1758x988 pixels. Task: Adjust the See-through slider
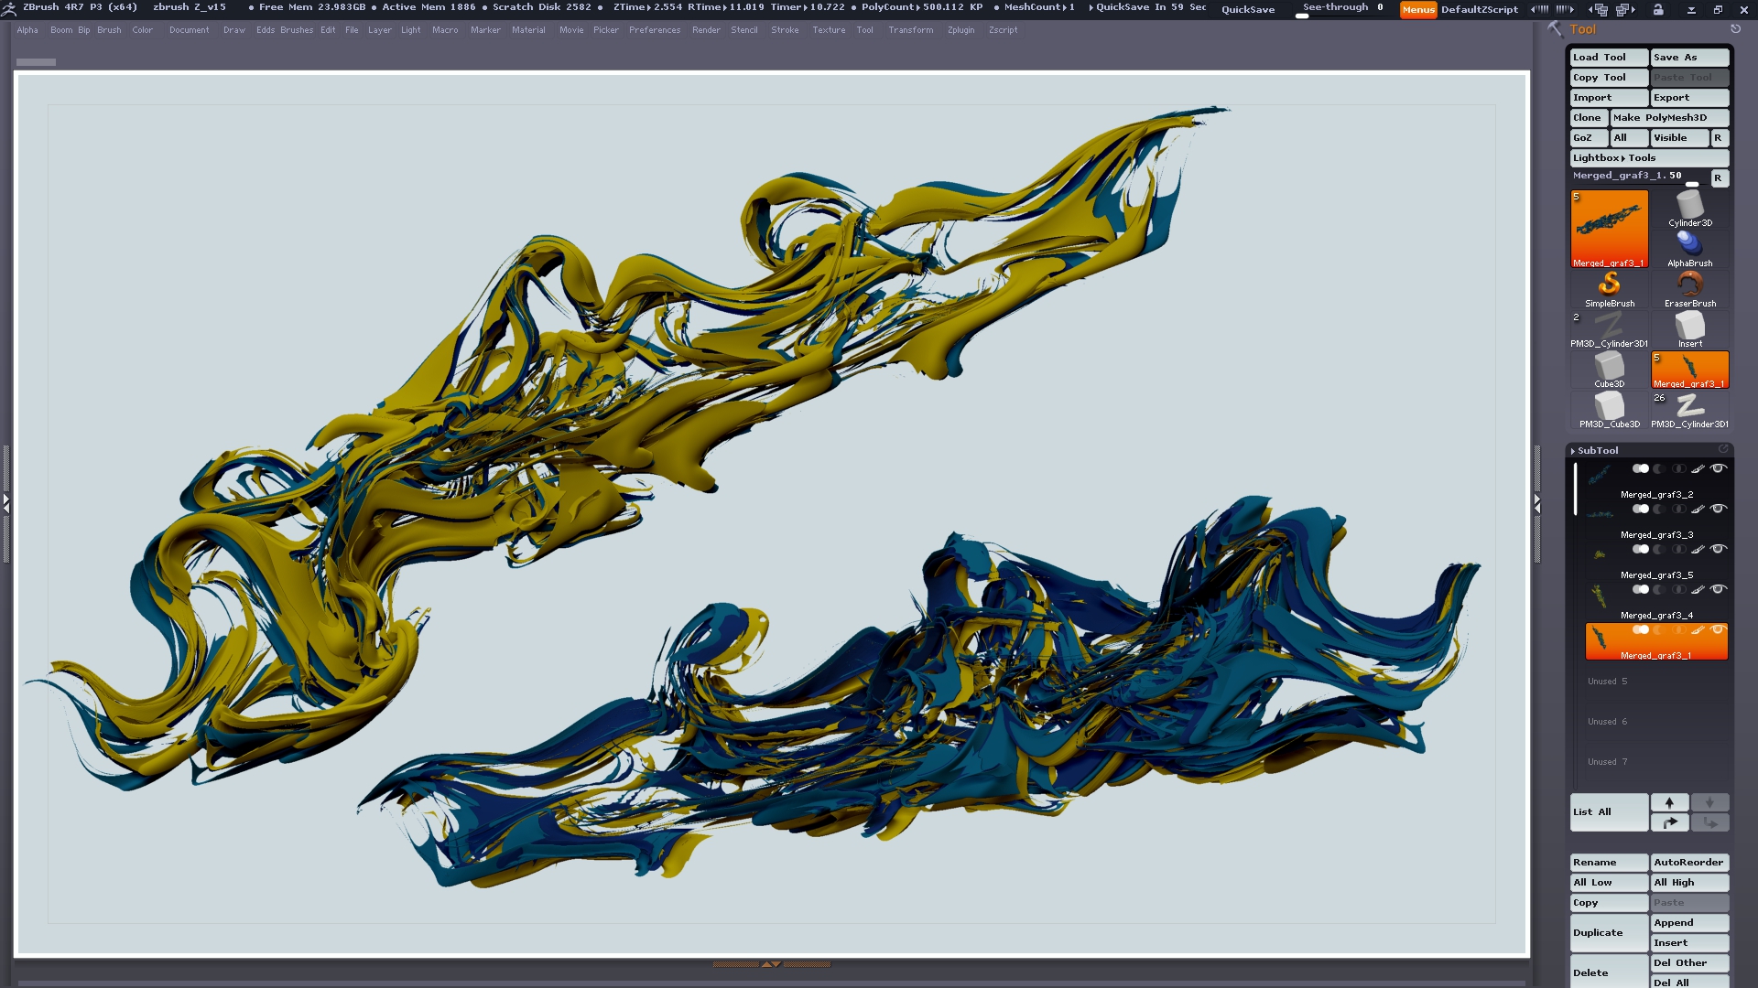tap(1341, 9)
